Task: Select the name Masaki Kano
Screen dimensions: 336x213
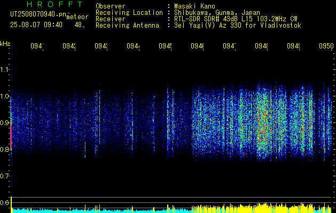Action: 194,6
